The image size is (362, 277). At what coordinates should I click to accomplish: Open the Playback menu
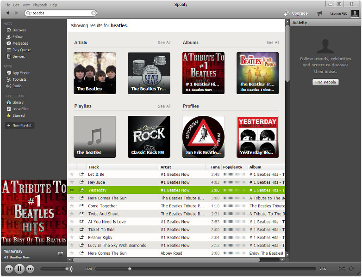click(x=40, y=5)
